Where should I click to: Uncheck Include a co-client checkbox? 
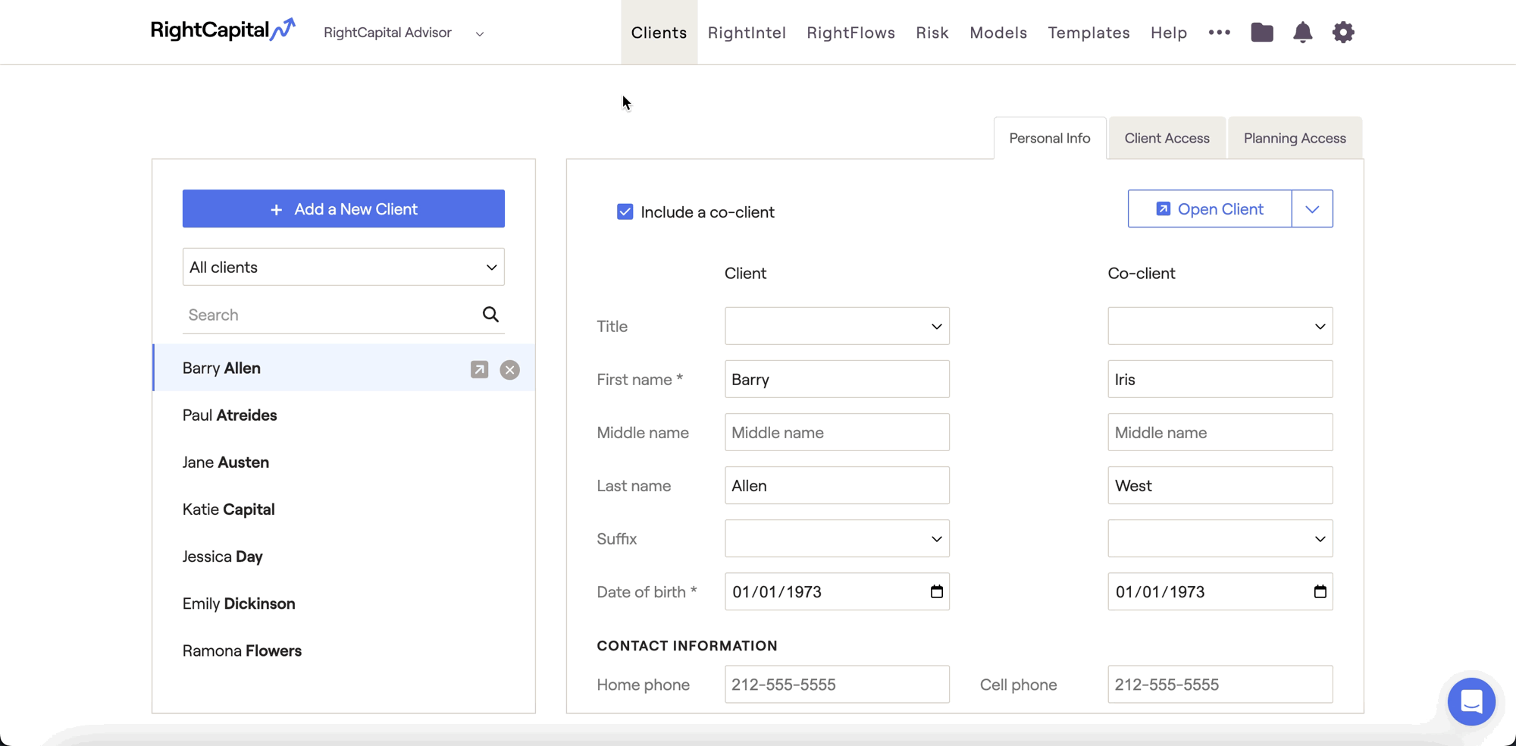click(x=625, y=212)
